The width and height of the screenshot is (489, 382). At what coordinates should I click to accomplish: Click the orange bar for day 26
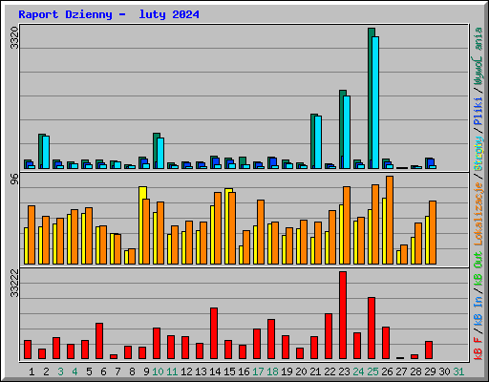(390, 220)
